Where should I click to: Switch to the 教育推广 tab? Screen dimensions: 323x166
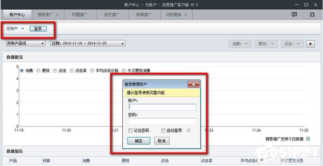[x=144, y=15]
